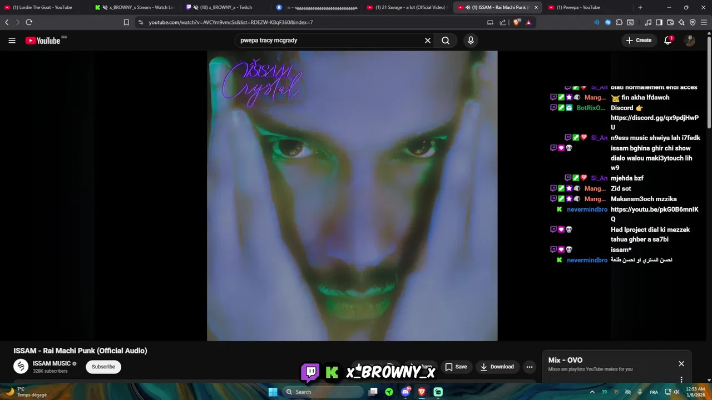The width and height of the screenshot is (712, 400).
Task: Bookmark this page in the address bar
Action: 126,22
